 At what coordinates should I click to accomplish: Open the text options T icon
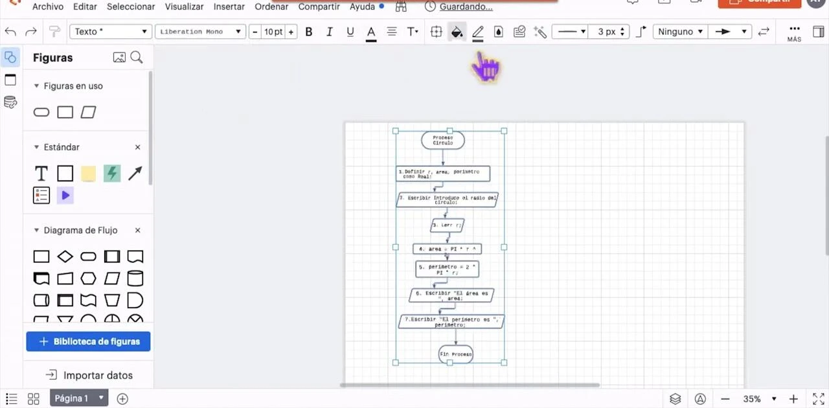[x=412, y=32]
